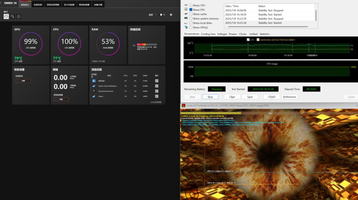Open the Statistics tab

tap(265, 34)
